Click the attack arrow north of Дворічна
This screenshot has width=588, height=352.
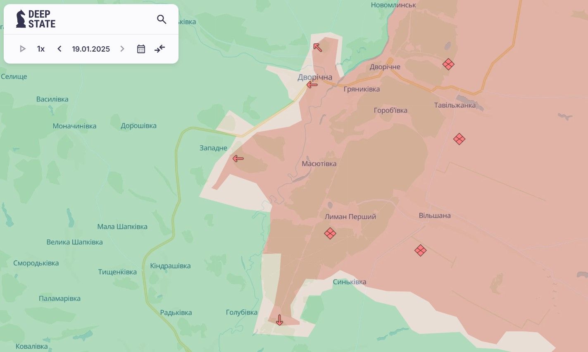pyautogui.click(x=317, y=47)
